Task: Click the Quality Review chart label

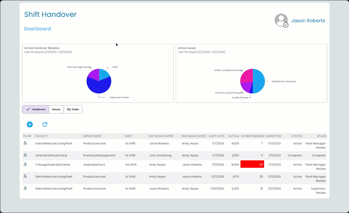Action: pyautogui.click(x=240, y=98)
